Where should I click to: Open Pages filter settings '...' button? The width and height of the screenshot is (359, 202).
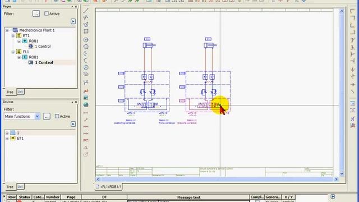click(36, 13)
